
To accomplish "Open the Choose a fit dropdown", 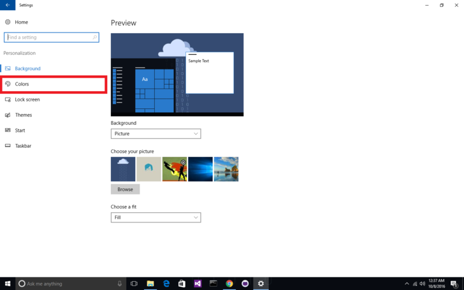I will [156, 217].
